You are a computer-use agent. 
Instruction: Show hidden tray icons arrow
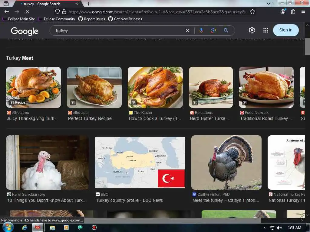pyautogui.click(x=265, y=228)
